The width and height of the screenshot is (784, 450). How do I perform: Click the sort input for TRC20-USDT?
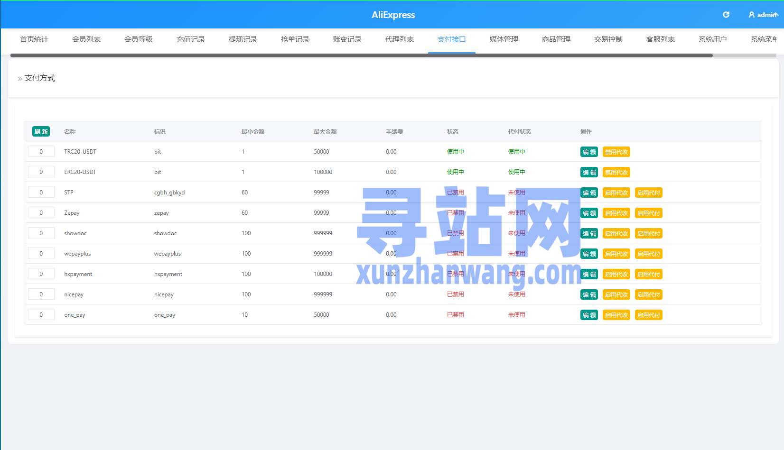click(x=41, y=152)
